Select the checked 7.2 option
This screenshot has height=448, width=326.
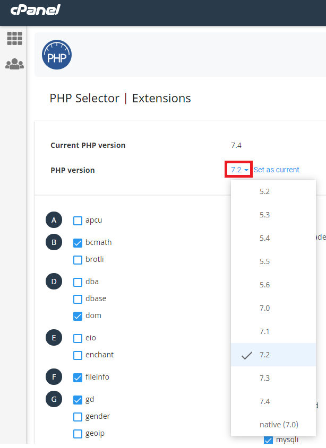265,355
